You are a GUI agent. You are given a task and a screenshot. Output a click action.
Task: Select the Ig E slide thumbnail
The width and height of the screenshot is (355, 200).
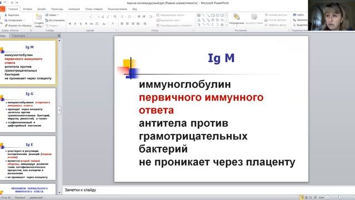tap(28, 158)
